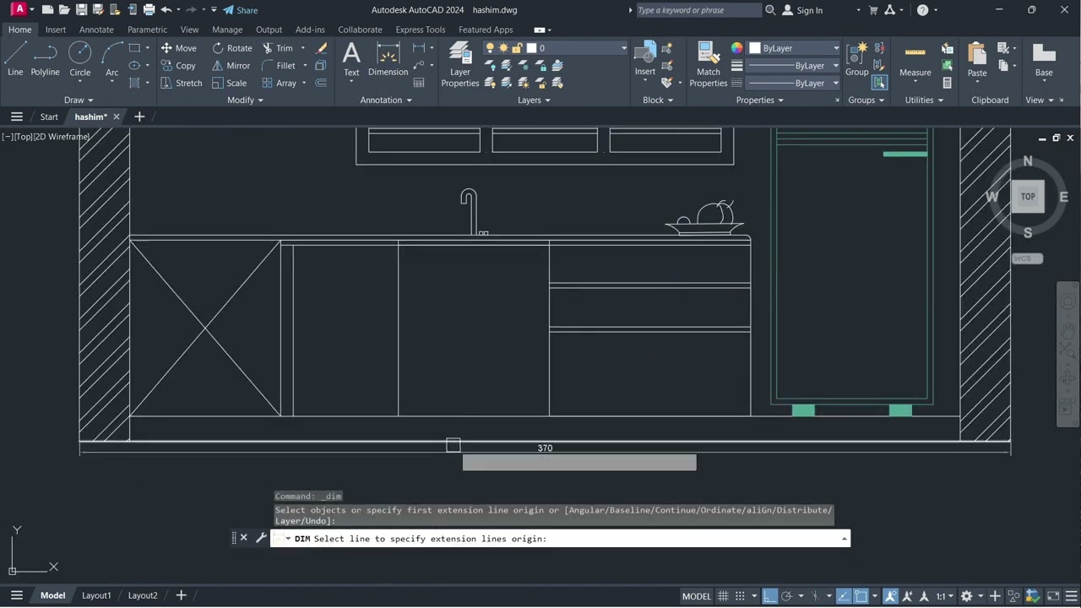Select the Line drawing tool
The image size is (1081, 608).
[15, 59]
